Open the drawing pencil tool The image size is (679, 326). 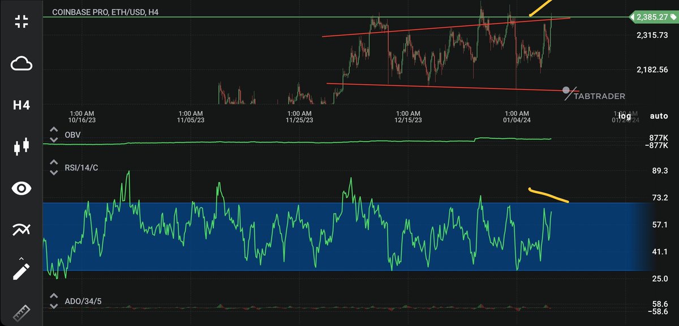click(21, 270)
